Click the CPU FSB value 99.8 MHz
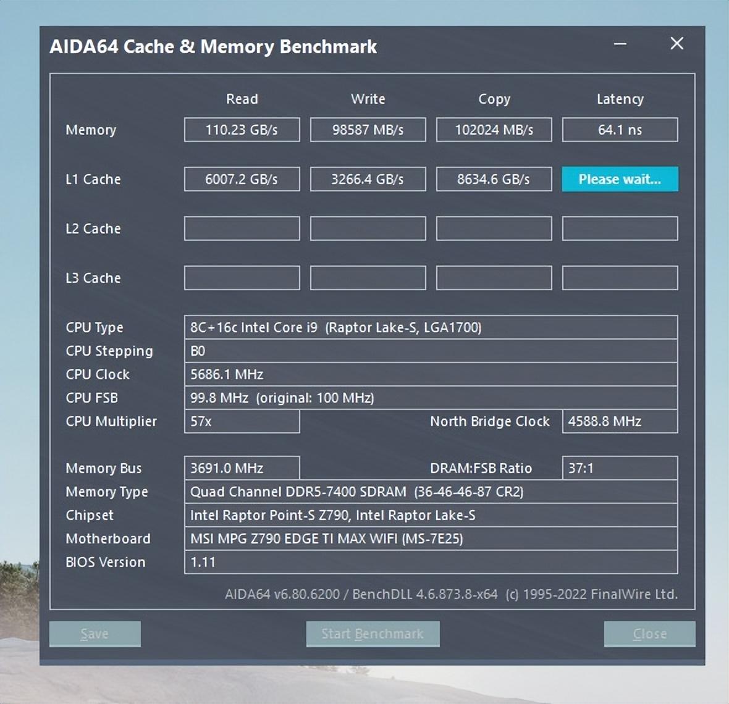This screenshot has height=704, width=729. (x=431, y=398)
